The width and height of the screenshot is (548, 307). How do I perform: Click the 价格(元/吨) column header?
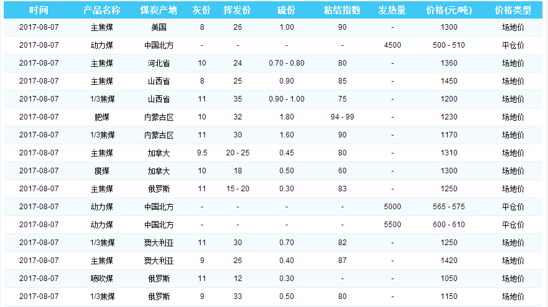[449, 11]
